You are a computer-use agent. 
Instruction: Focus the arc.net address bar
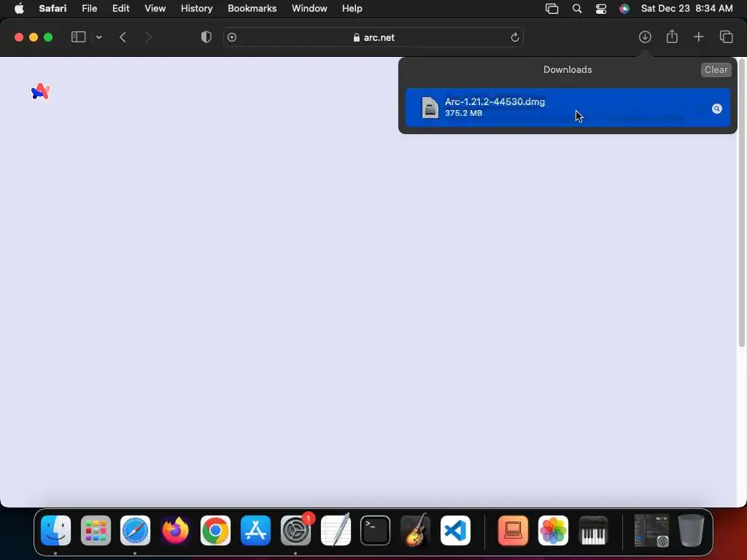pos(373,37)
